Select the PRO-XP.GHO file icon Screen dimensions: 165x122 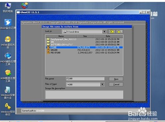[x=48, y=52]
